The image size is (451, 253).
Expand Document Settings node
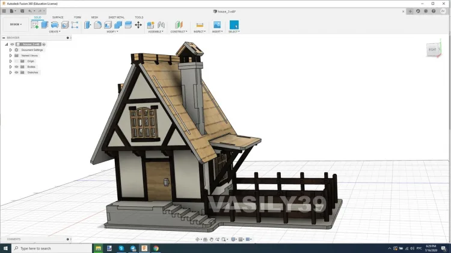(11, 50)
